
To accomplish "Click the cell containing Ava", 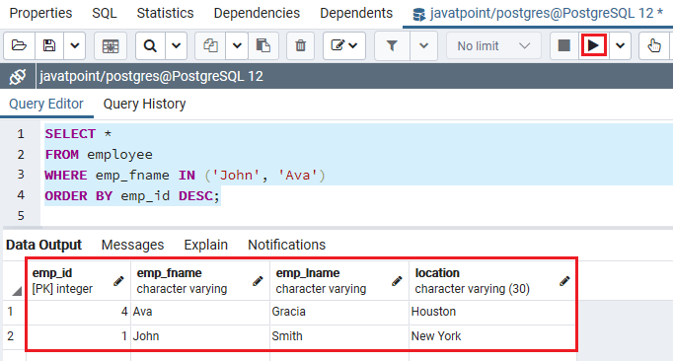I will click(200, 312).
